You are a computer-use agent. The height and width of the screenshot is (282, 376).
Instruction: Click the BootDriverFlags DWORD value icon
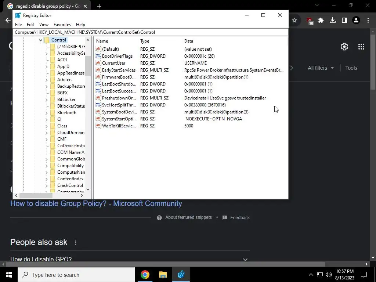(98, 56)
